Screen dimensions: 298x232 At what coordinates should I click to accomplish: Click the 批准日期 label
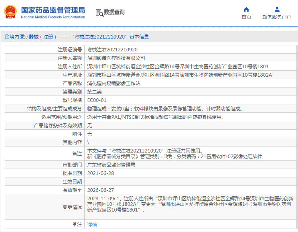(72, 173)
